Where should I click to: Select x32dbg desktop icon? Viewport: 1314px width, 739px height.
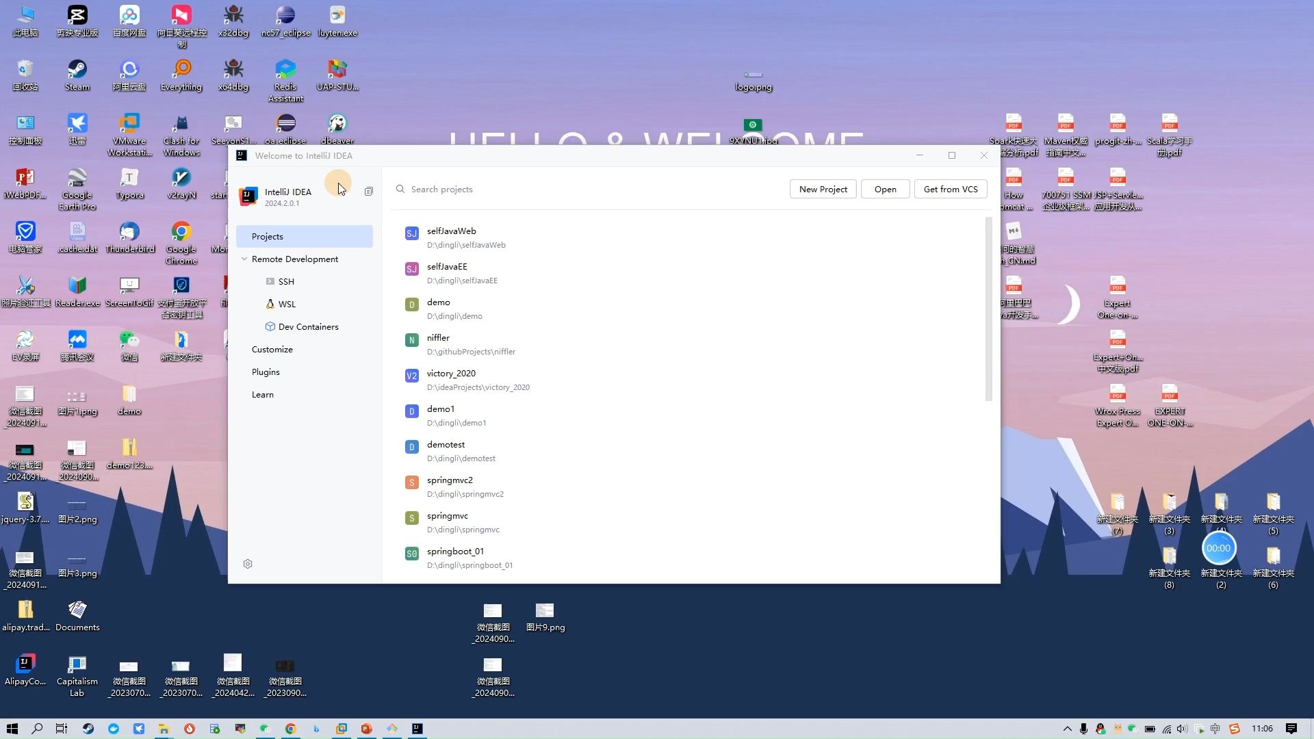[x=233, y=21]
